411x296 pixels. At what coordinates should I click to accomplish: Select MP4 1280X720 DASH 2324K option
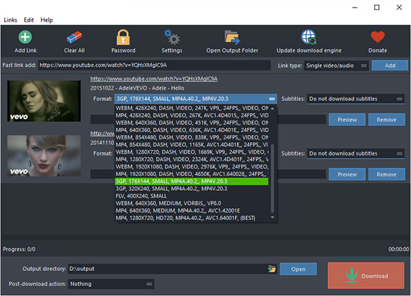(x=192, y=159)
